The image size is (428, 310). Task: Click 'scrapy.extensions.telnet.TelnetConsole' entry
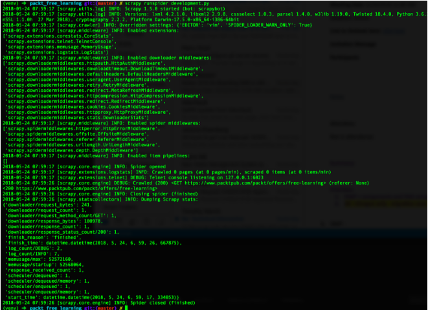[61, 41]
